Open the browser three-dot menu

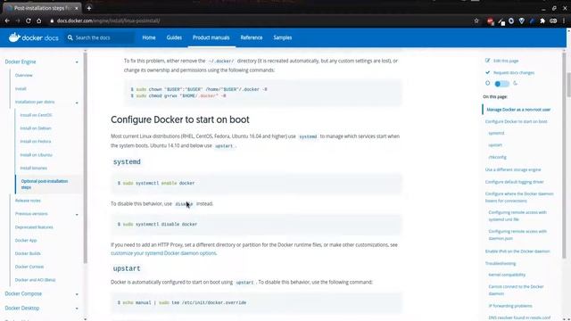coord(564,21)
